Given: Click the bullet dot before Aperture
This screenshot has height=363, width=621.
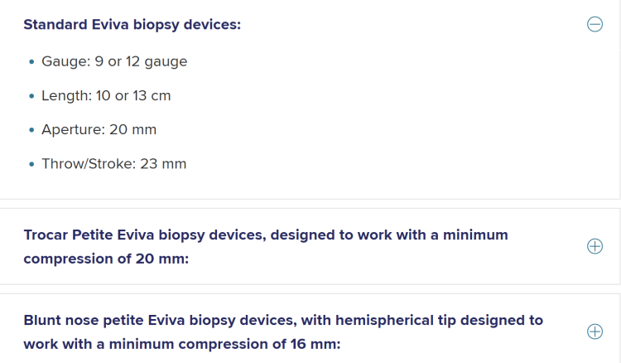Looking at the screenshot, I should pyautogui.click(x=31, y=130).
